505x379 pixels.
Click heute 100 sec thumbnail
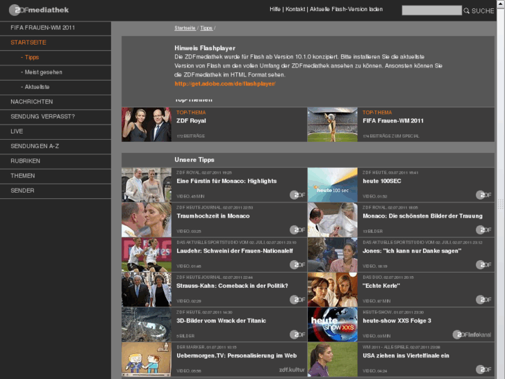[332, 185]
